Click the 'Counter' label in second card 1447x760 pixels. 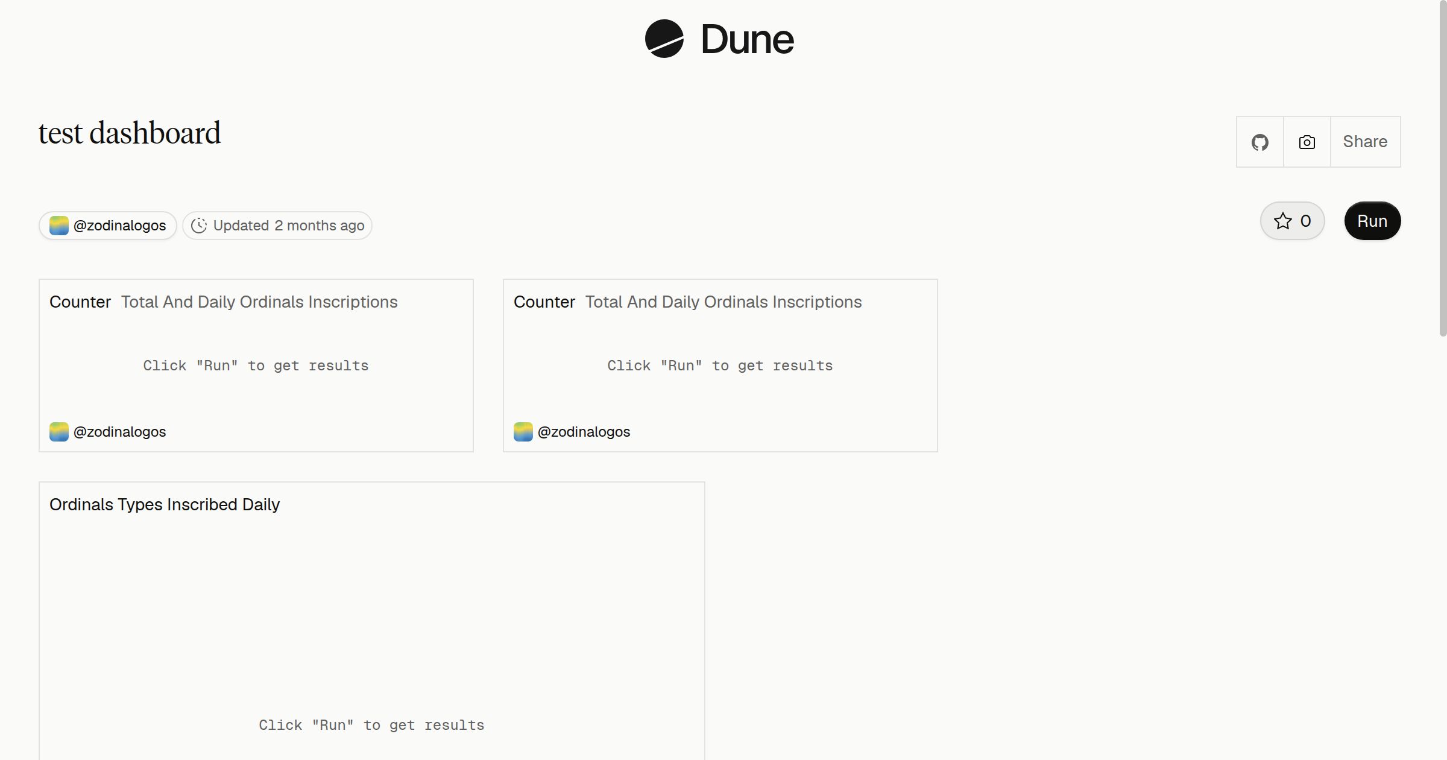tap(544, 302)
